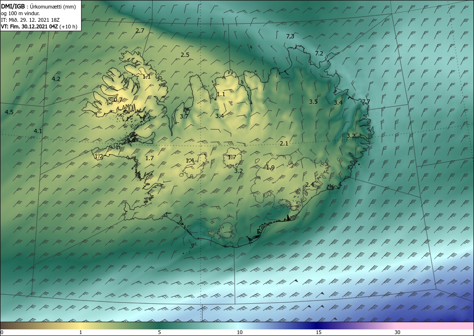Click the 'og 100 m vindur.' subtitle
The width and height of the screenshot is (474, 336).
(20, 13)
